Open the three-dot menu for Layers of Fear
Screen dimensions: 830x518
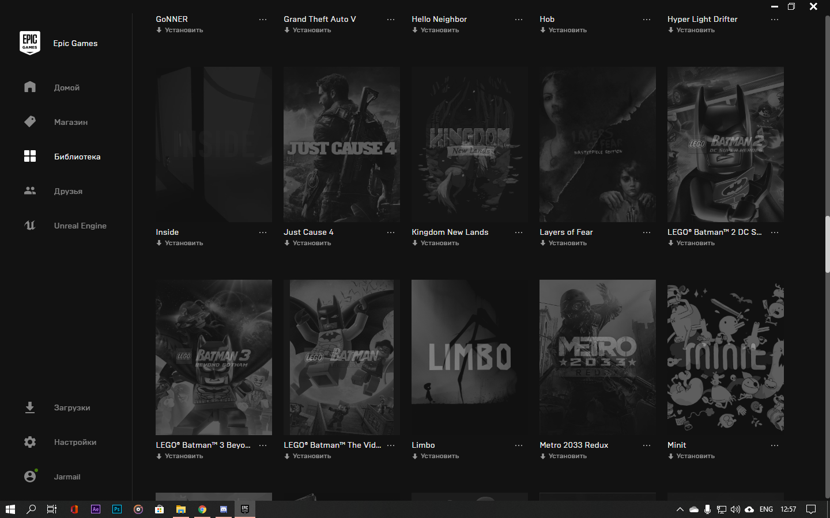click(x=647, y=233)
